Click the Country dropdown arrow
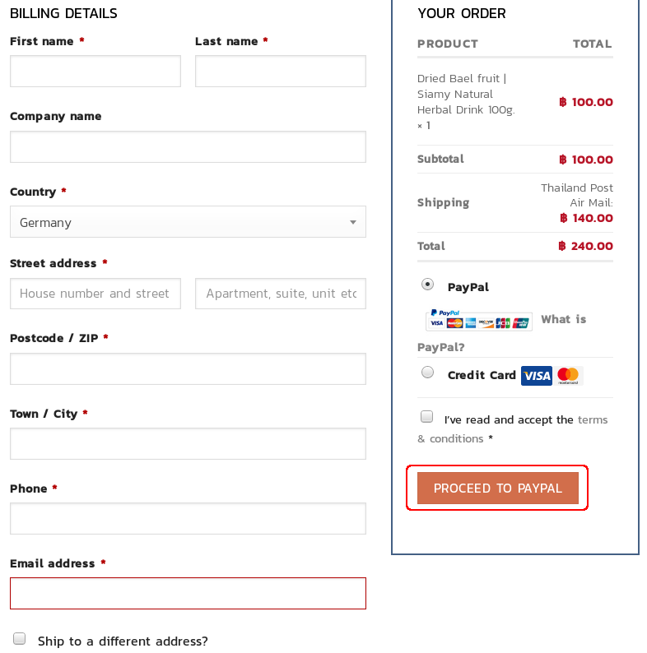 352,222
